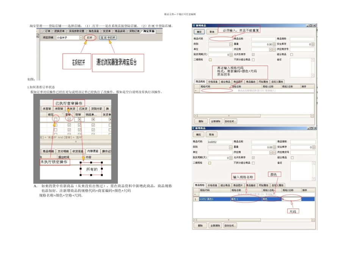The width and height of the screenshot is (360, 254).
Task: Click 自动生成 button in empty 新增商品 window
Action: pos(230,121)
